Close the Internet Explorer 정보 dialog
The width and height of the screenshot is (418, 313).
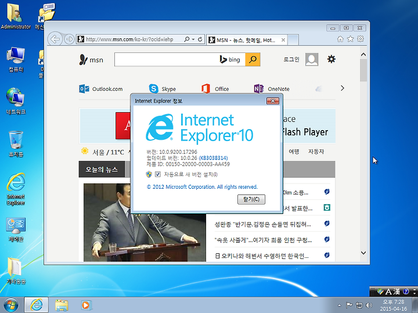tap(272, 101)
